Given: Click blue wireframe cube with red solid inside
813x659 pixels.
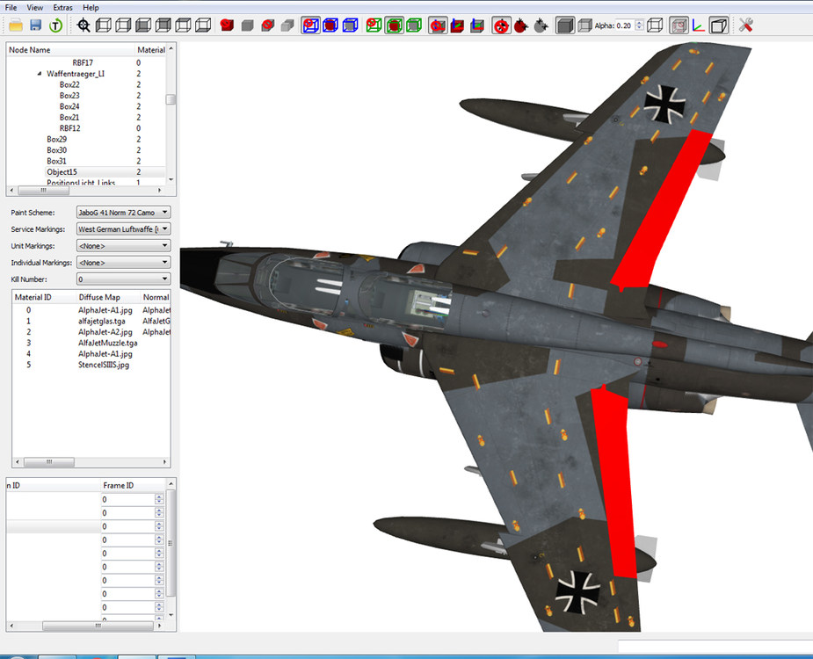Looking at the screenshot, I should (330, 25).
